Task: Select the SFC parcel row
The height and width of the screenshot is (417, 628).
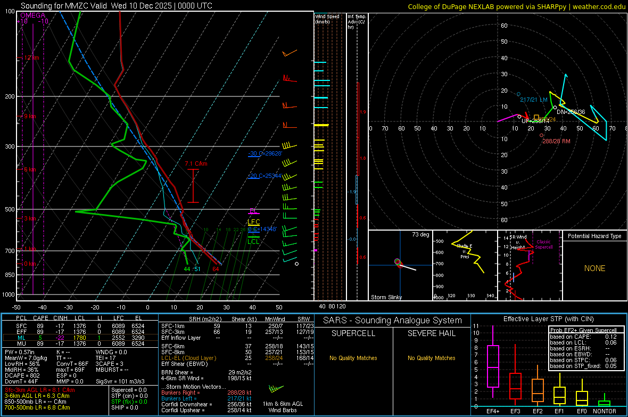Action: tap(80, 326)
